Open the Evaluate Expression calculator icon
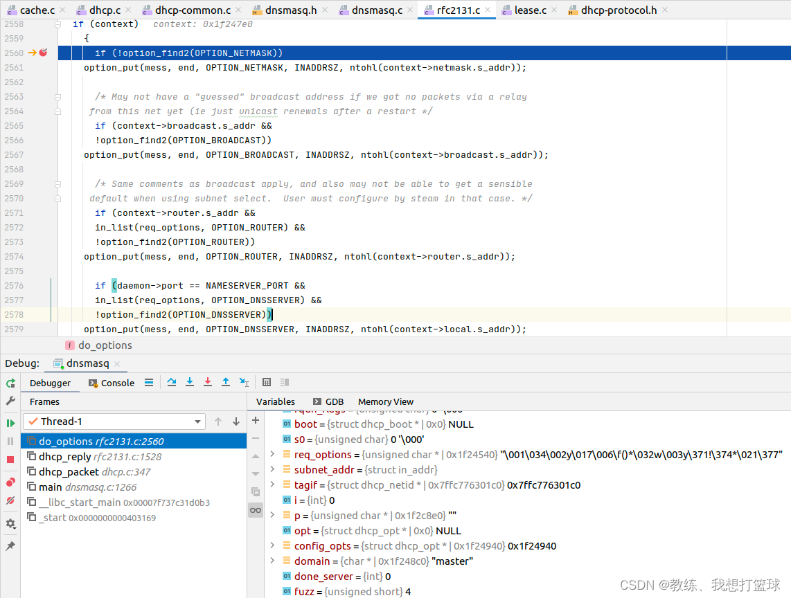 click(267, 381)
